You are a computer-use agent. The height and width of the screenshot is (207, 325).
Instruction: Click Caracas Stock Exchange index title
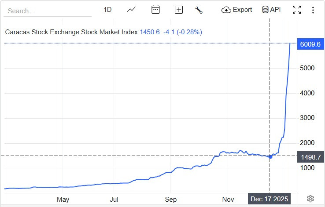(x=71, y=32)
